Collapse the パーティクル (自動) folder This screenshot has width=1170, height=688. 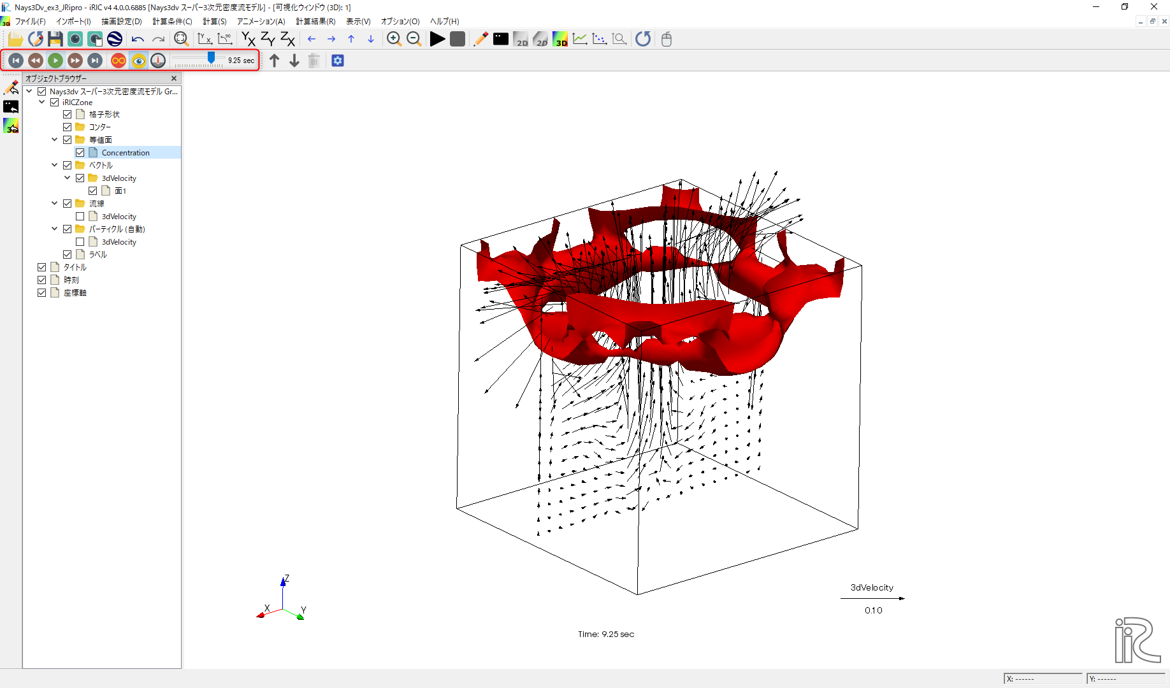pyautogui.click(x=55, y=229)
